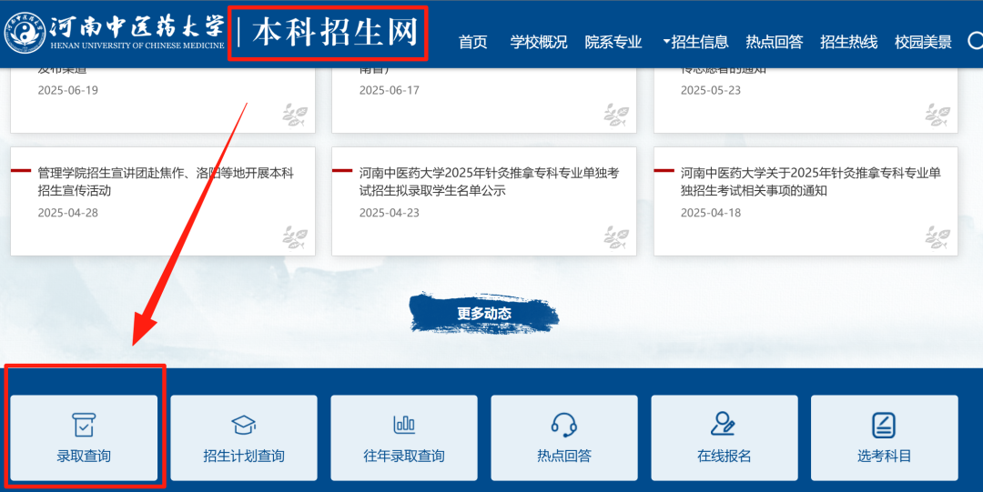Click the 热点回答 tile label
This screenshot has height=492, width=983.
click(563, 457)
